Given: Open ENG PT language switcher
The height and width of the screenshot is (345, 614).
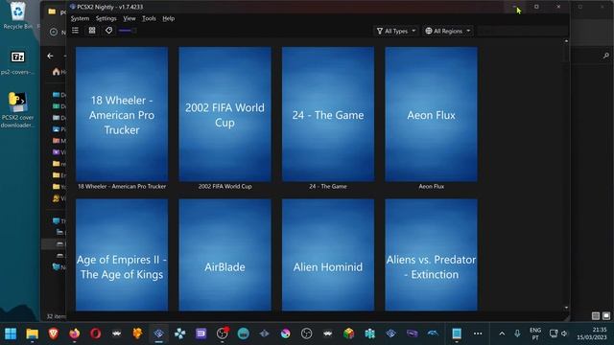Looking at the screenshot, I should [x=535, y=333].
